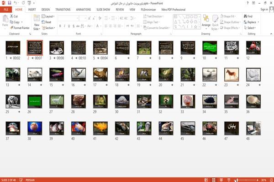Click the Replace button
This screenshot has height=182, width=274.
tap(250, 22)
